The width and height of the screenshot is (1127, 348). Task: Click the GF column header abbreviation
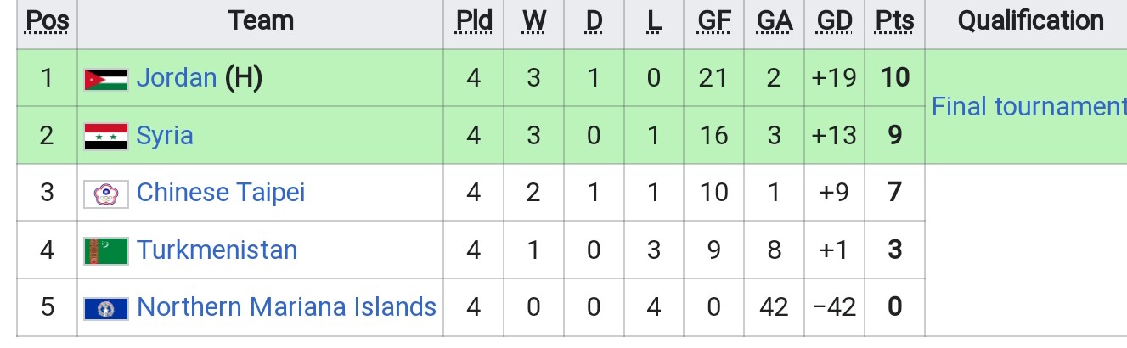tap(714, 21)
